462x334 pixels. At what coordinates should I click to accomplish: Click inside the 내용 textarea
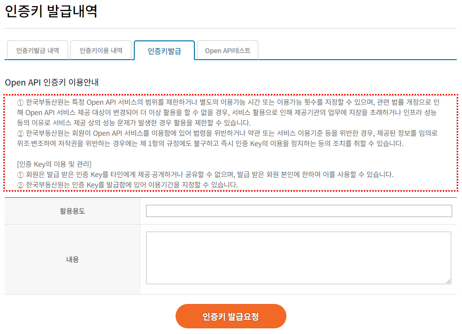point(299,258)
